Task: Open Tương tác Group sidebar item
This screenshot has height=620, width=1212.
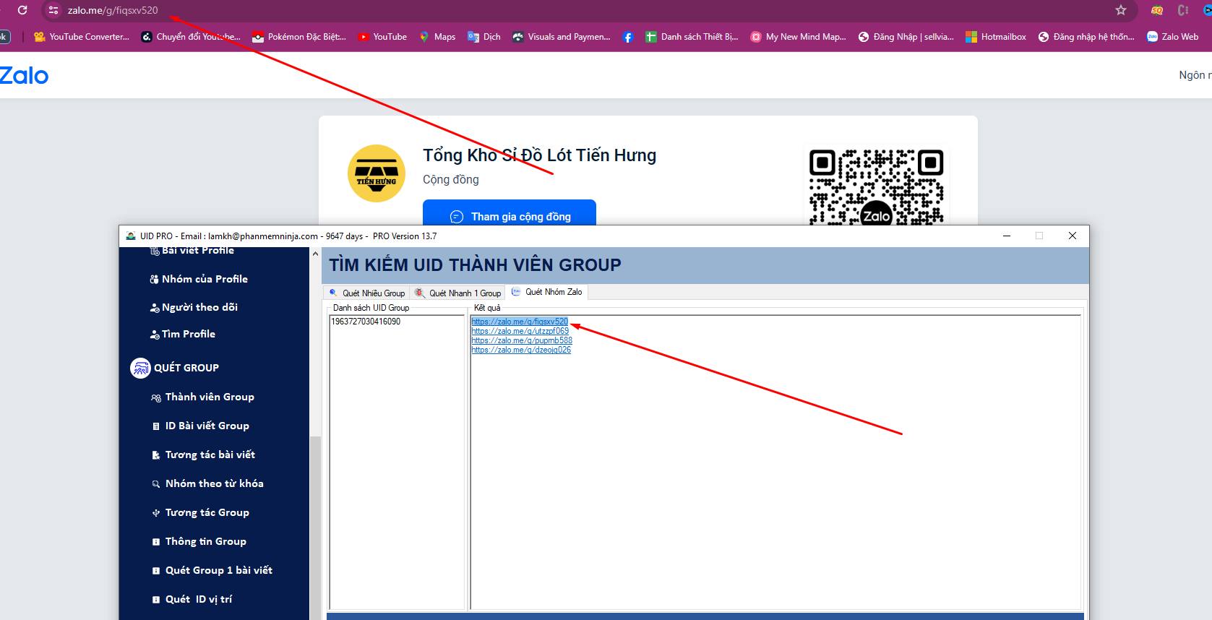Action: pyautogui.click(x=200, y=512)
